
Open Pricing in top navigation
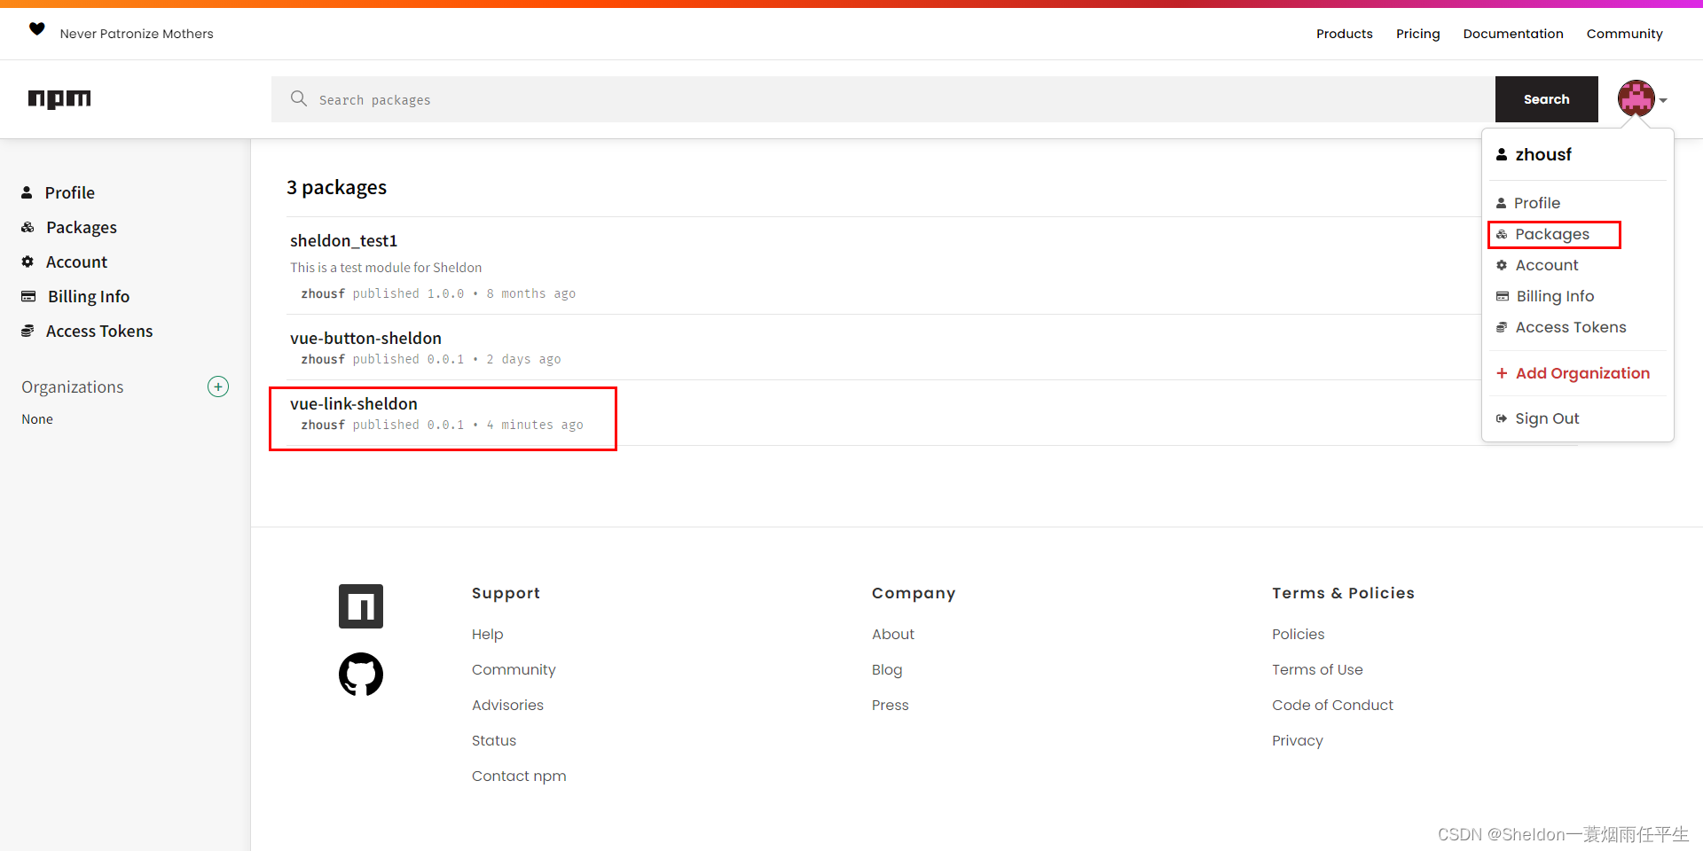(x=1417, y=34)
